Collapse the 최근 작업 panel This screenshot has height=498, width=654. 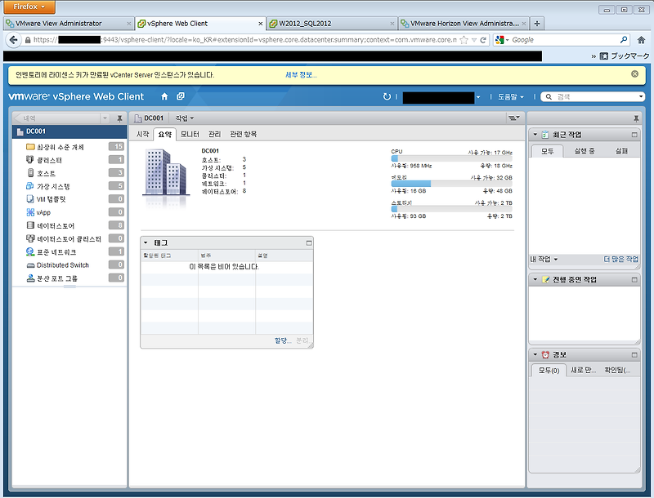click(x=535, y=135)
